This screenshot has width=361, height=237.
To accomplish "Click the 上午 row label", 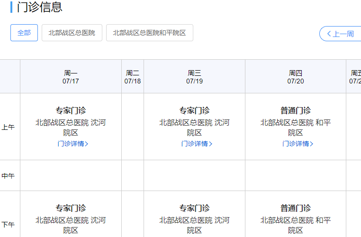I will pos(8,127).
